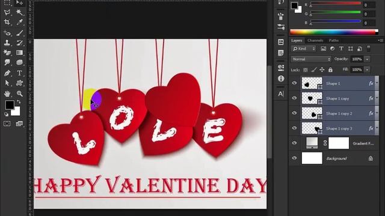
Task: Switch to the Layers tab
Action: [297, 40]
